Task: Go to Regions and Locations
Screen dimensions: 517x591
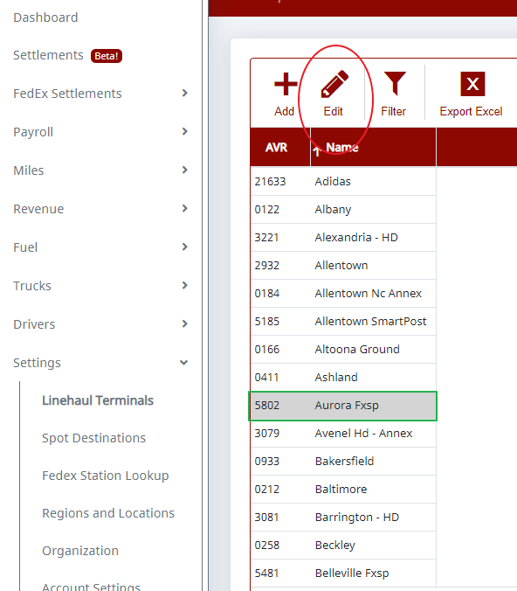Action: click(x=108, y=513)
